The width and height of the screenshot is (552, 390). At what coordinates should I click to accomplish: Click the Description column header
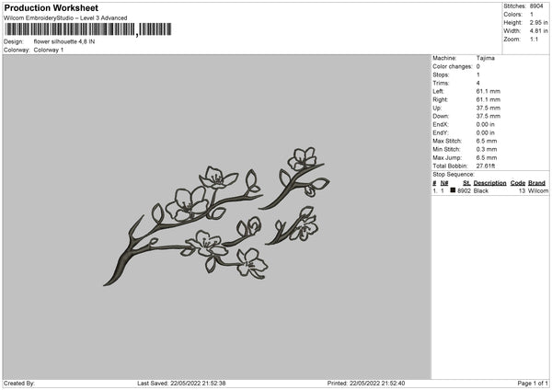pyautogui.click(x=489, y=183)
